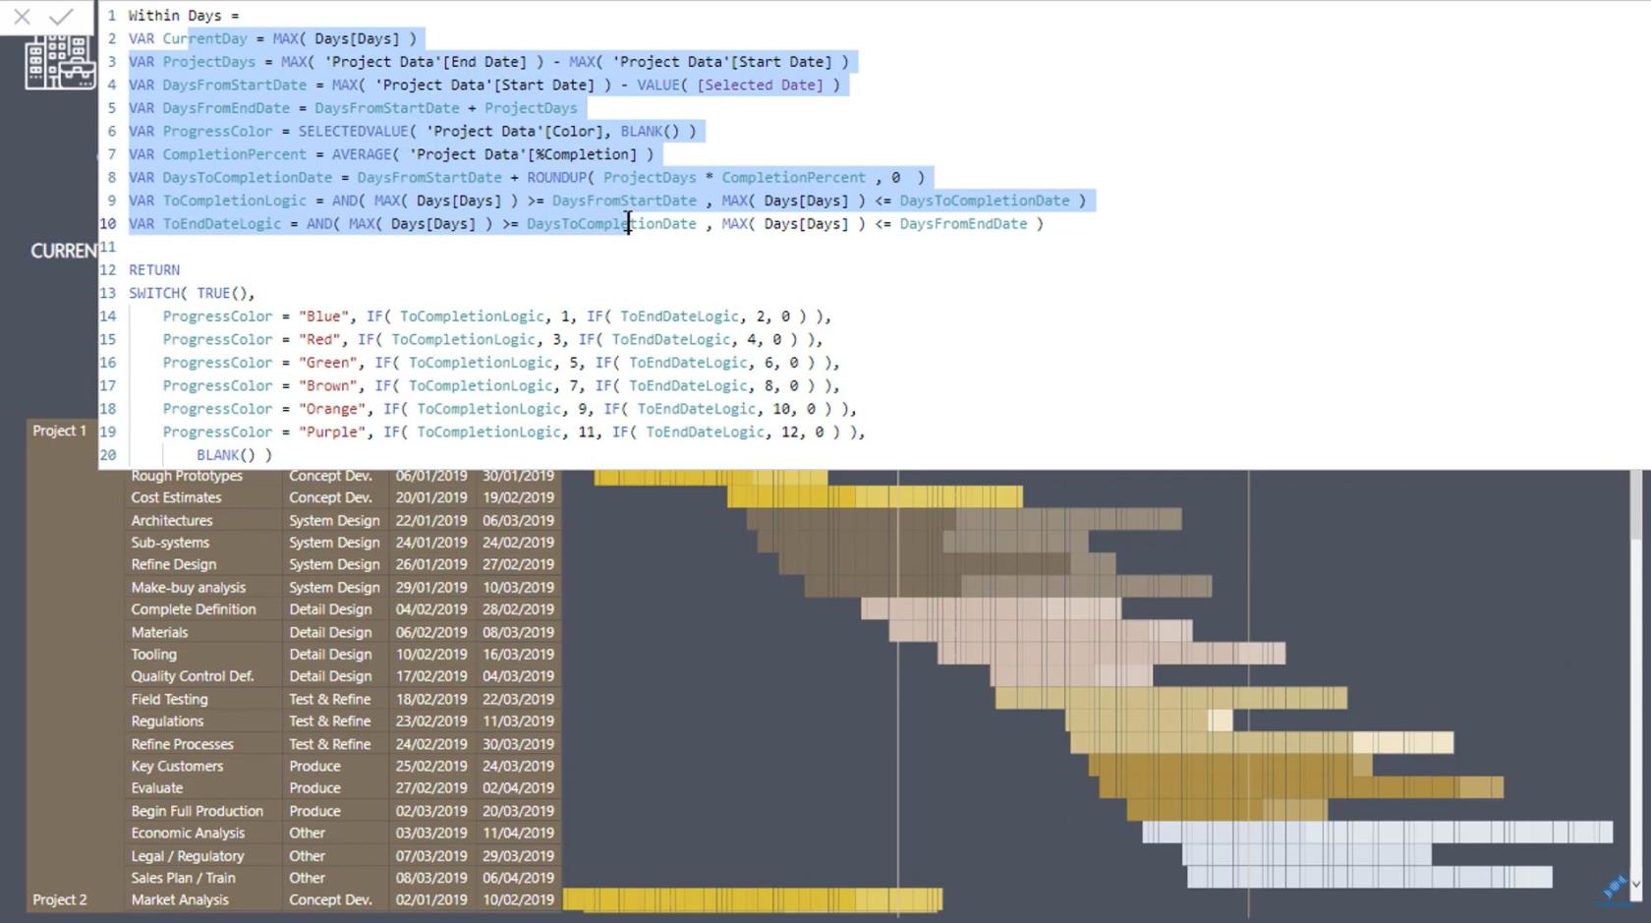The image size is (1651, 923).
Task: Click SWITCH( TRUE() on line 13
Action: [x=192, y=293]
